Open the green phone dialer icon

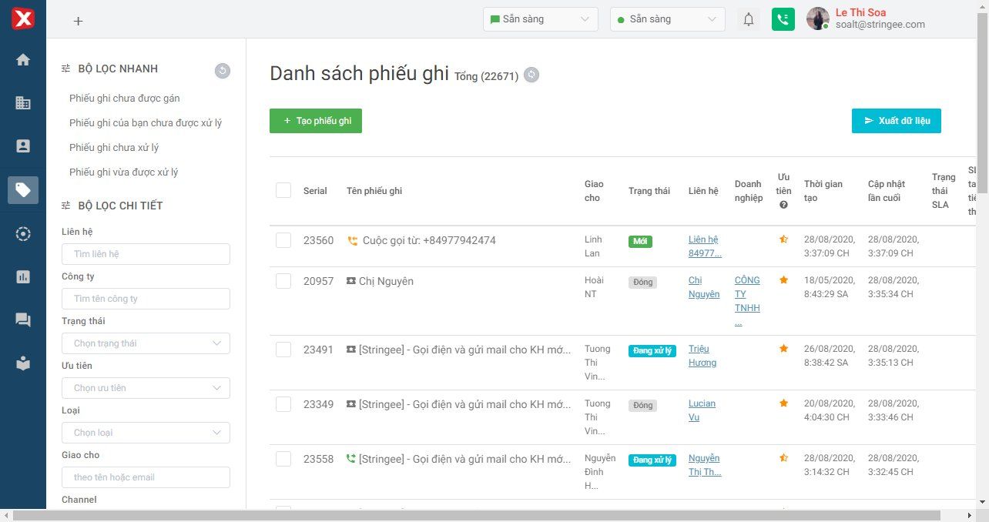(783, 20)
